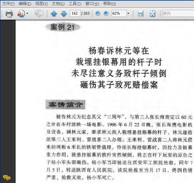Click the title line 未尽注意义务致杆子倾倒
The width and height of the screenshot is (194, 183).
[119, 73]
